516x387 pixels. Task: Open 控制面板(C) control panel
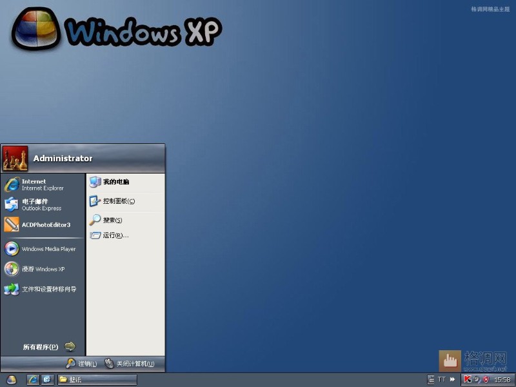click(125, 201)
